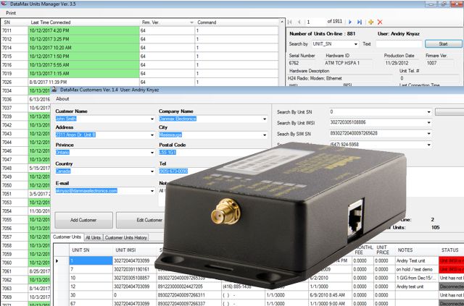Click Edit Customer button
Viewport: 464px width, 306px height.
140,220
